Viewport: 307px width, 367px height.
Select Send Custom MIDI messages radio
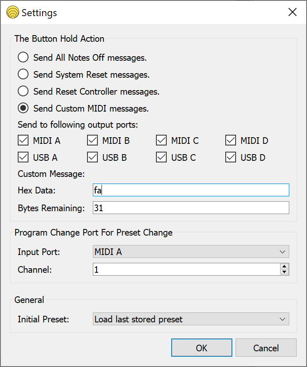pyautogui.click(x=24, y=108)
